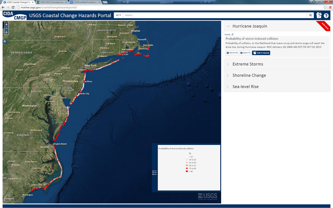Open a new browser tab

pos(105,2)
